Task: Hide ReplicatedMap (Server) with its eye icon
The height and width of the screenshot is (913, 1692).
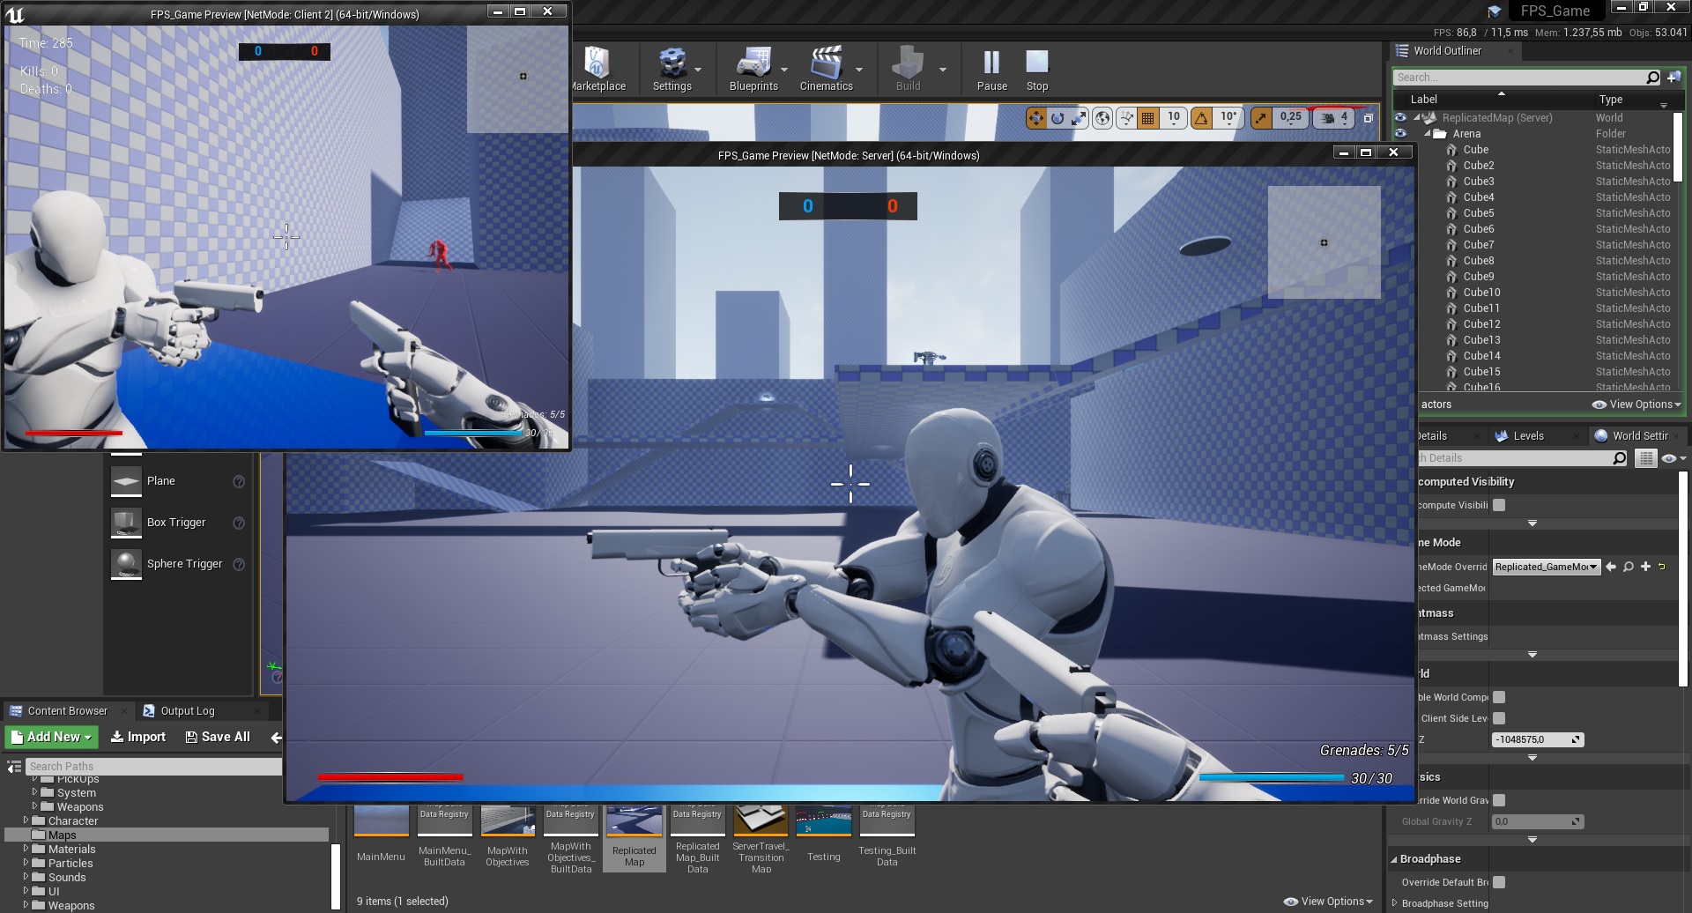Action: click(1400, 118)
